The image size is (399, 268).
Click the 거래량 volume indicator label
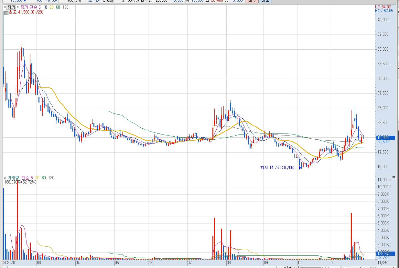click(13, 178)
